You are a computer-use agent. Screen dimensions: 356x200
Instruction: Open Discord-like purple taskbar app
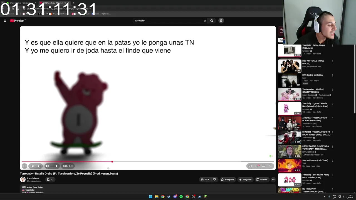[175, 197]
